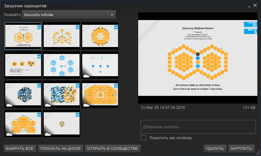Minimize the screenshot uploader window
The height and width of the screenshot is (156, 261).
click(249, 6)
